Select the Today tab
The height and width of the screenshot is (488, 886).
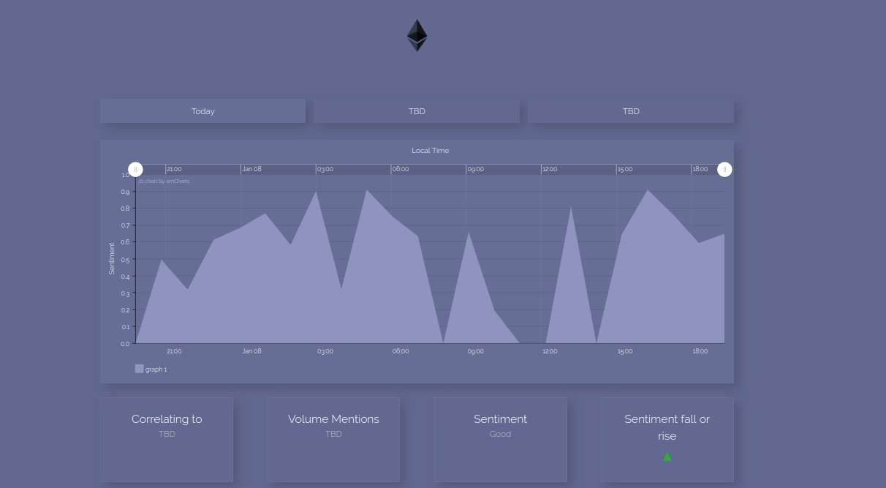click(203, 111)
